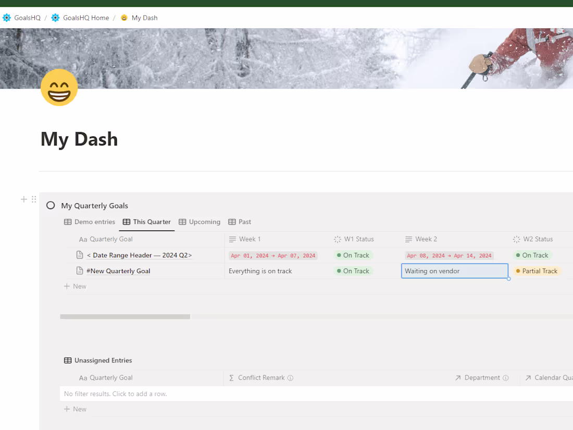This screenshot has height=430, width=573.
Task: Navigate to GoalsHQ Home breadcrumb
Action: point(86,18)
